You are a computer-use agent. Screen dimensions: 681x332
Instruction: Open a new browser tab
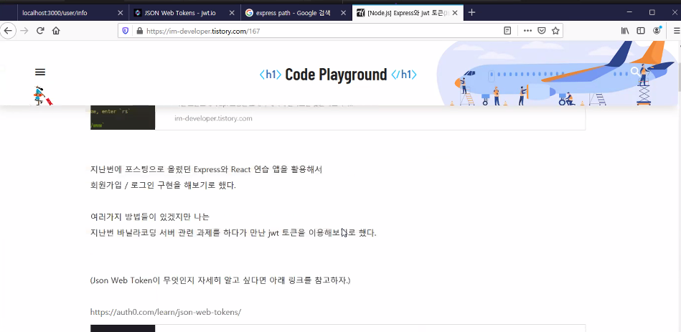472,13
